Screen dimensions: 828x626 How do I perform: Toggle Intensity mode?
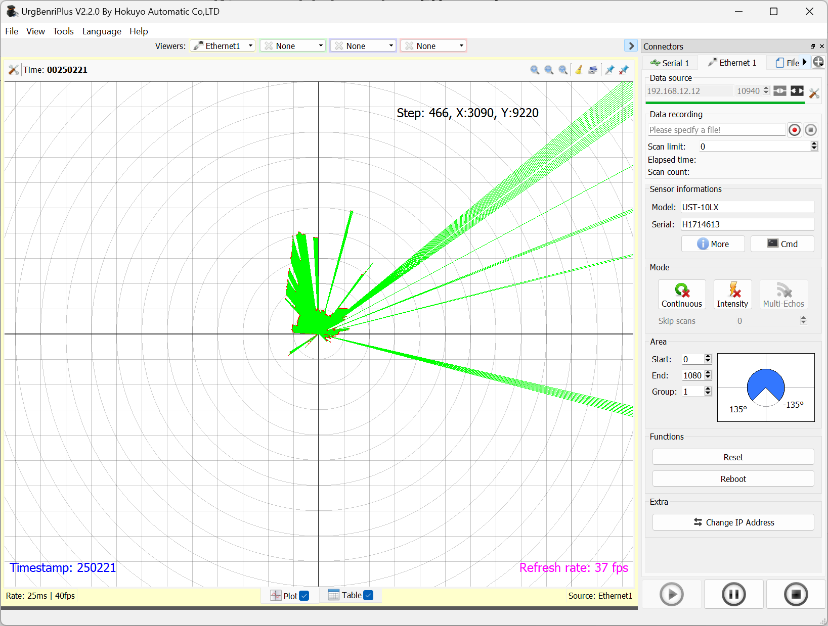tap(732, 295)
